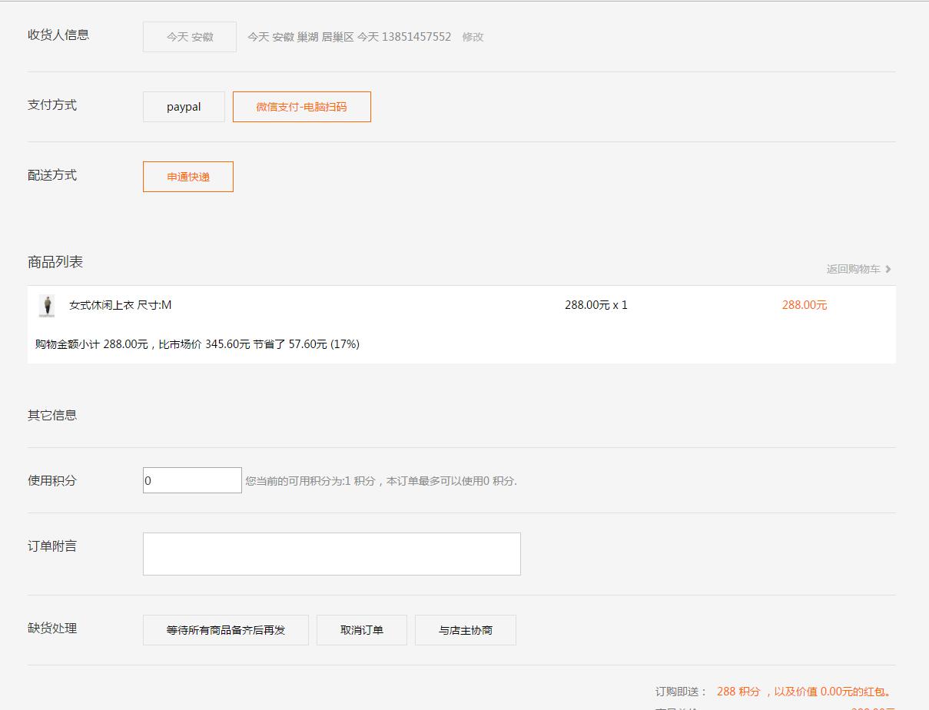
Task: Click the chevron arrow beside 返回购物车
Action: pyautogui.click(x=888, y=269)
